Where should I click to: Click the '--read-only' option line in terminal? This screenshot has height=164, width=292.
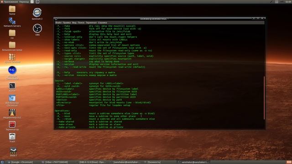pos(104,51)
